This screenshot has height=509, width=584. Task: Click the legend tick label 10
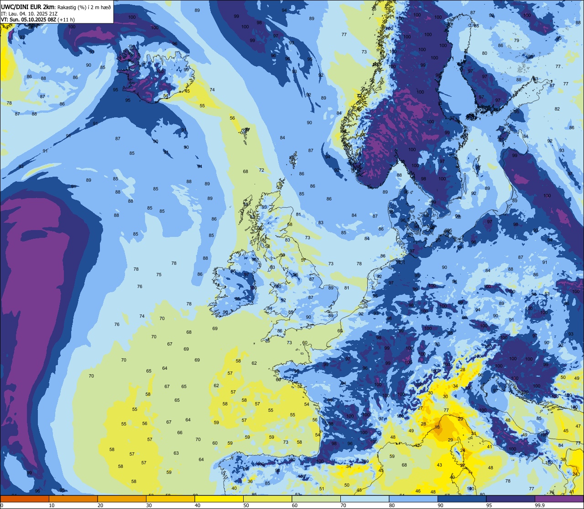tap(52, 505)
